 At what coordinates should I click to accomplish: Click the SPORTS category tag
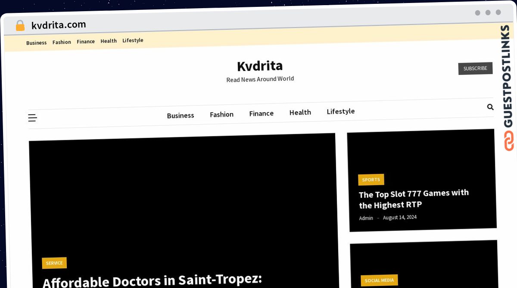tap(371, 180)
